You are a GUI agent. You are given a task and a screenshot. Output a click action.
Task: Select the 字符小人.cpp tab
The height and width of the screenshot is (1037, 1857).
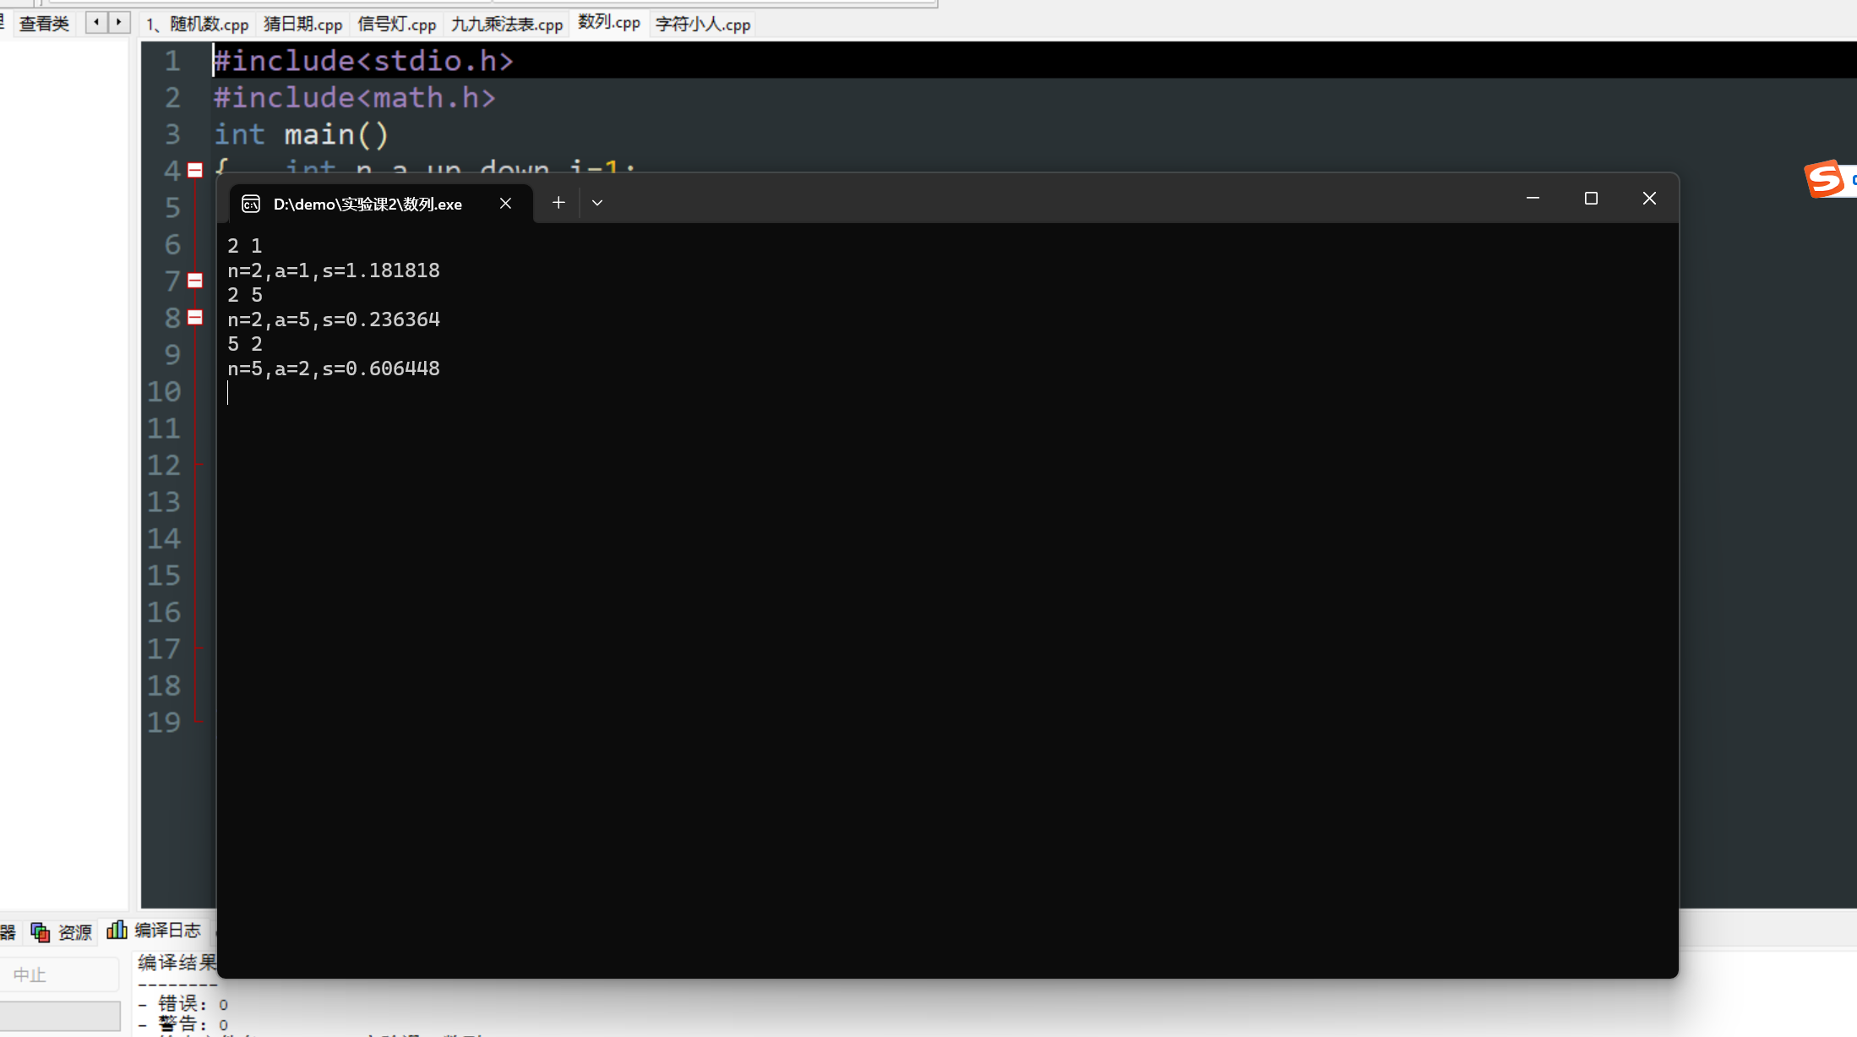702,25
